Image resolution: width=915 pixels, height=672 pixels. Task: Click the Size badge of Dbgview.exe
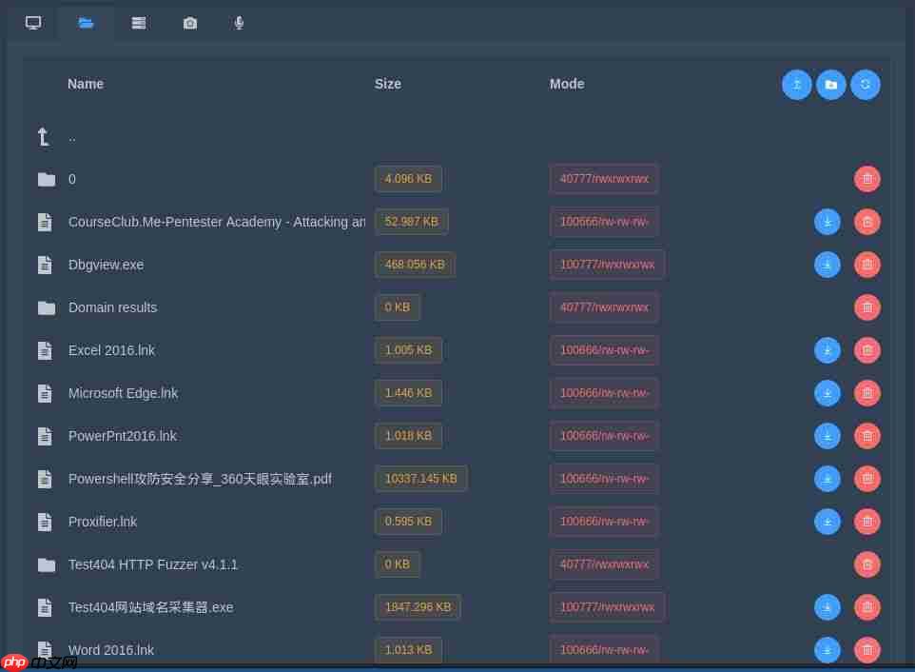pyautogui.click(x=415, y=265)
